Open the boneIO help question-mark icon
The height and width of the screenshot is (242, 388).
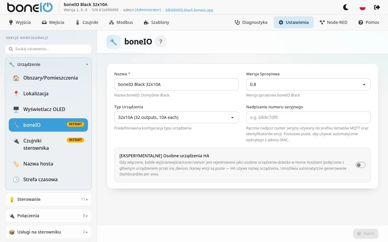[x=161, y=42]
